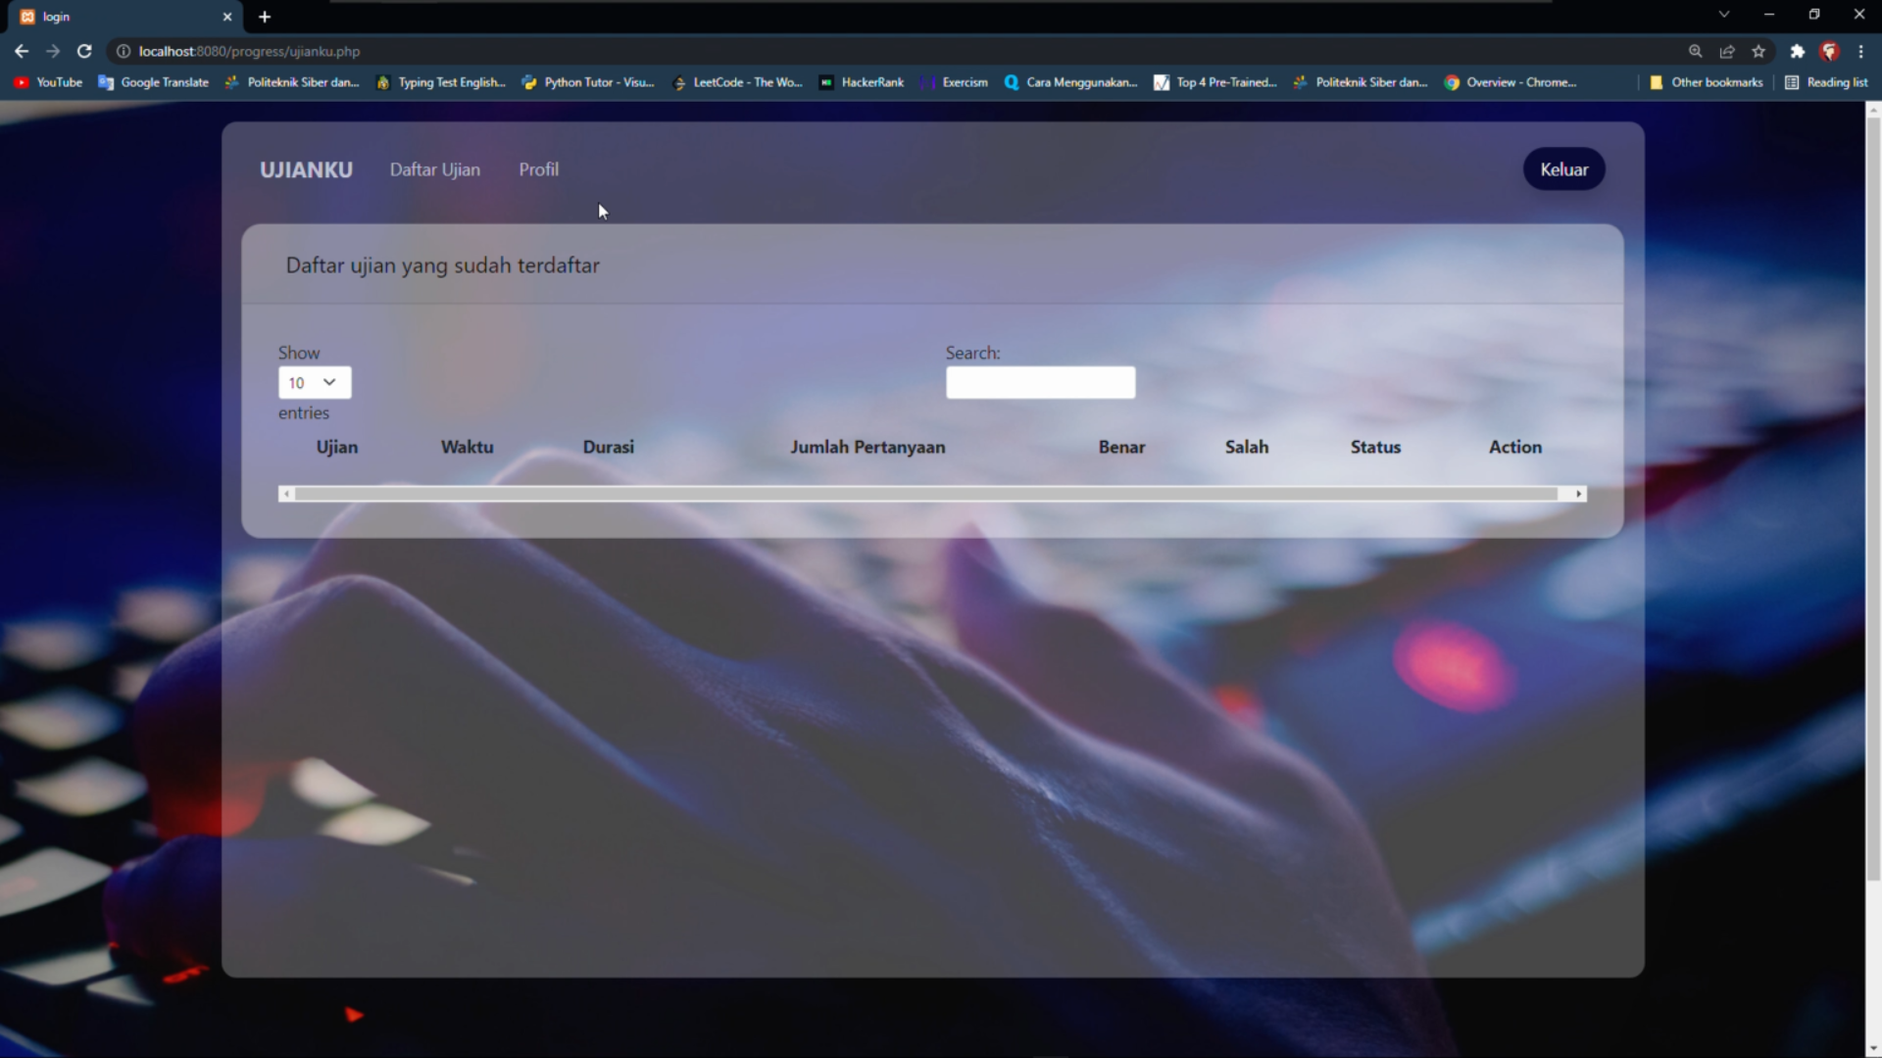Click the Keluar button

point(1563,169)
